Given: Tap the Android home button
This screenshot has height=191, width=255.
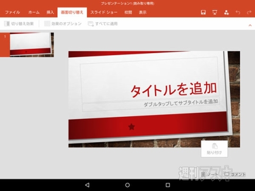Looking at the screenshot, I should [x=127, y=185].
